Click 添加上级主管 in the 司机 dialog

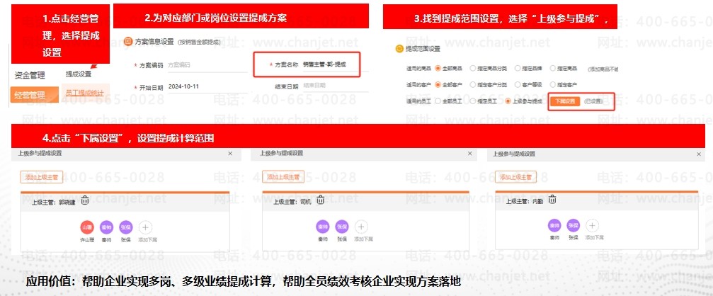pyautogui.click(x=283, y=176)
